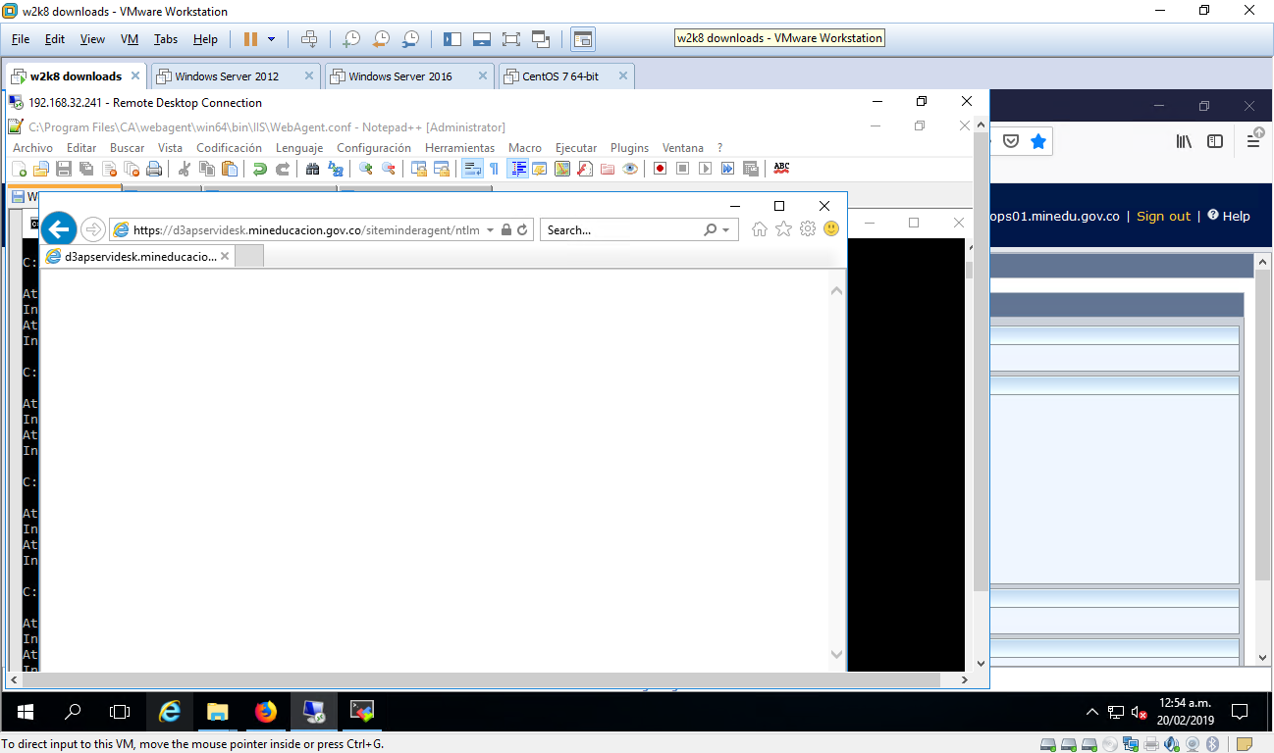Click the Find binoculars icon in Notepad++

[x=312, y=169]
